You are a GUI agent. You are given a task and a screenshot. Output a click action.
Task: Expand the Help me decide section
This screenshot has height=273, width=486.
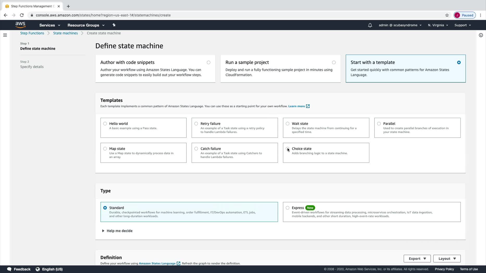click(117, 231)
